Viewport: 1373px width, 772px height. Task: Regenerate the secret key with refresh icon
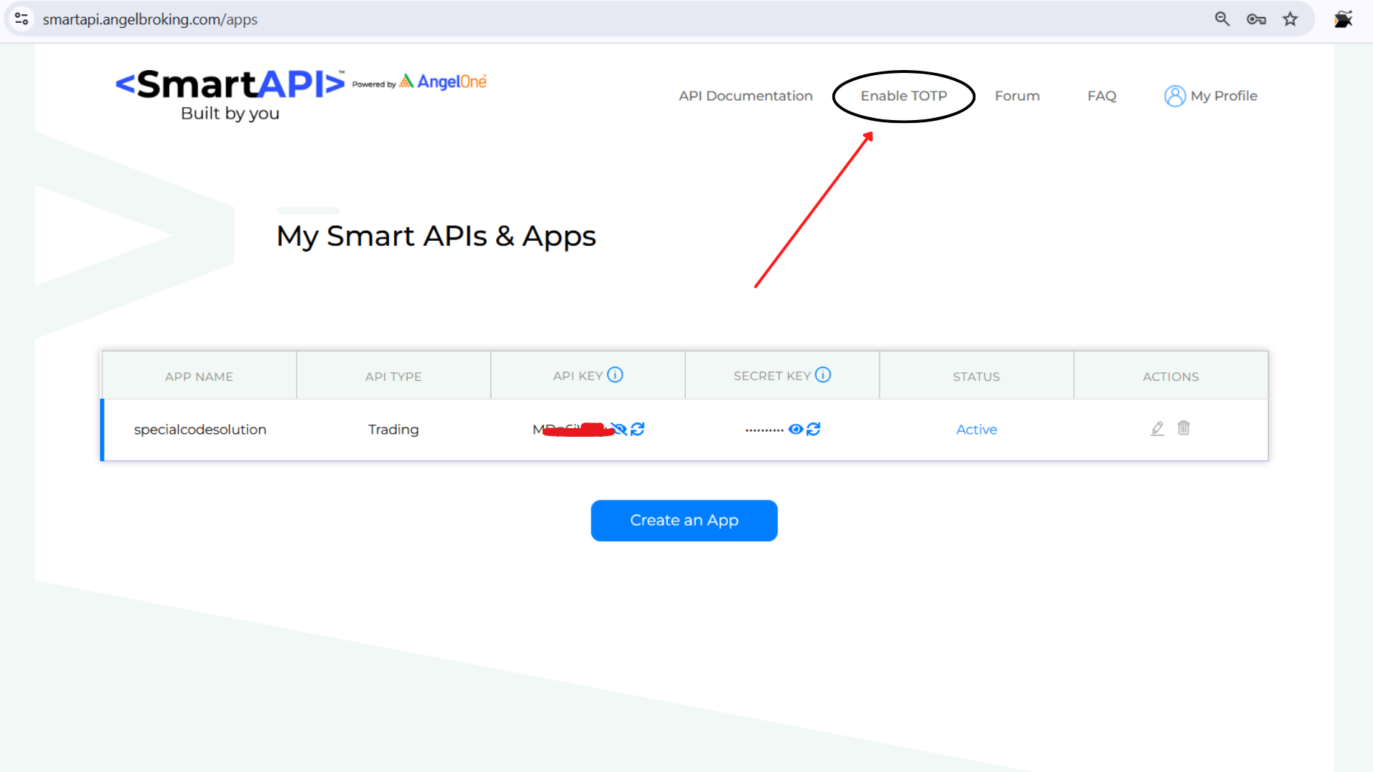pyautogui.click(x=814, y=429)
